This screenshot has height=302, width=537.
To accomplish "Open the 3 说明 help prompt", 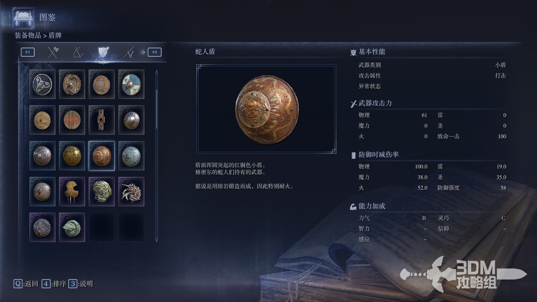I will (x=81, y=284).
